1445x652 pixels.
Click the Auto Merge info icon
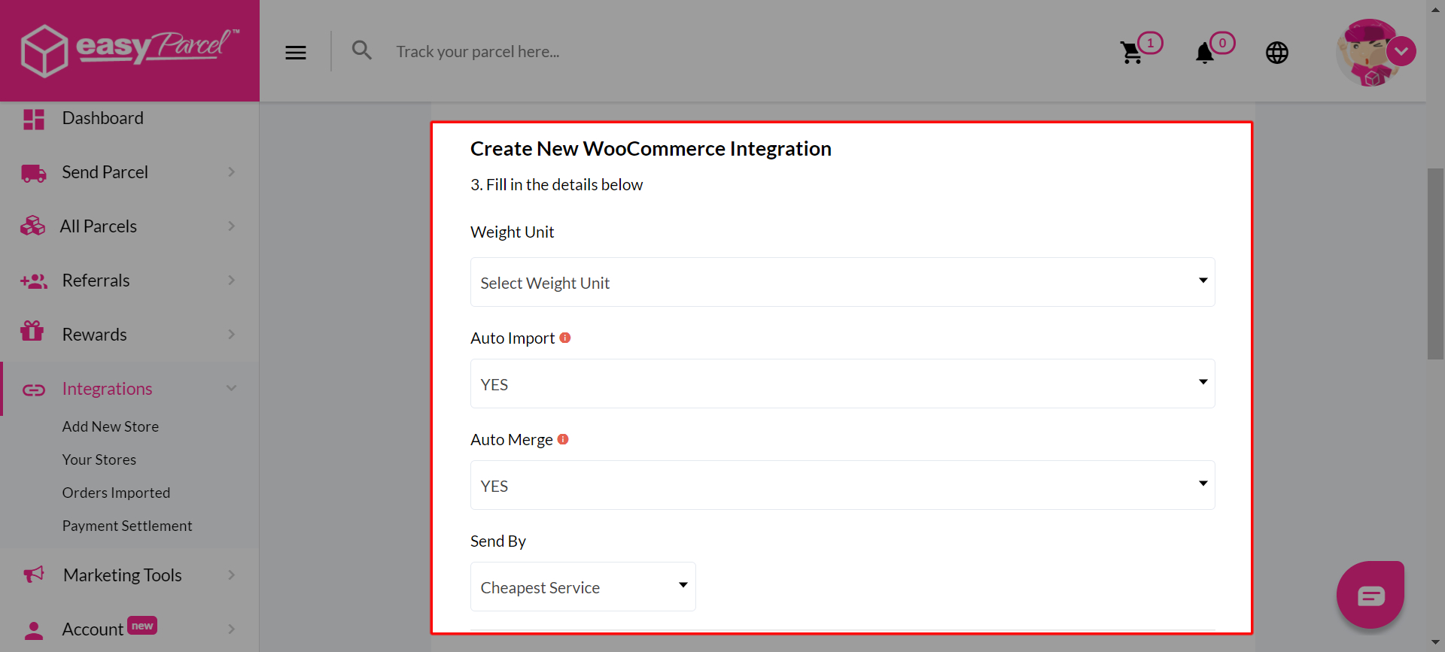pyautogui.click(x=563, y=439)
